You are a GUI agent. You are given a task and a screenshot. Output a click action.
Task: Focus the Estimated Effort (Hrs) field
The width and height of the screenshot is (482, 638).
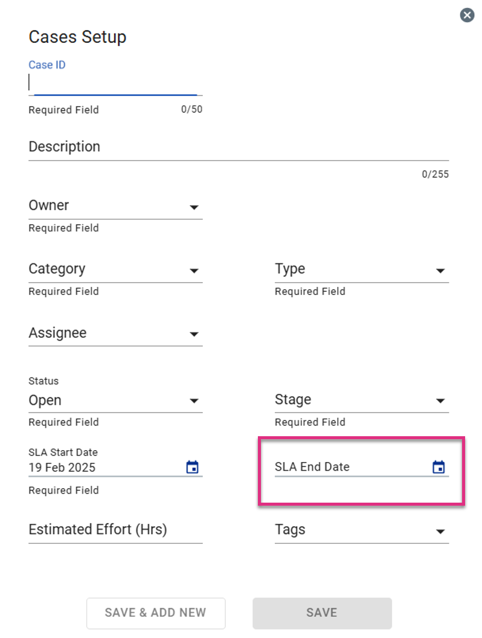(x=115, y=530)
